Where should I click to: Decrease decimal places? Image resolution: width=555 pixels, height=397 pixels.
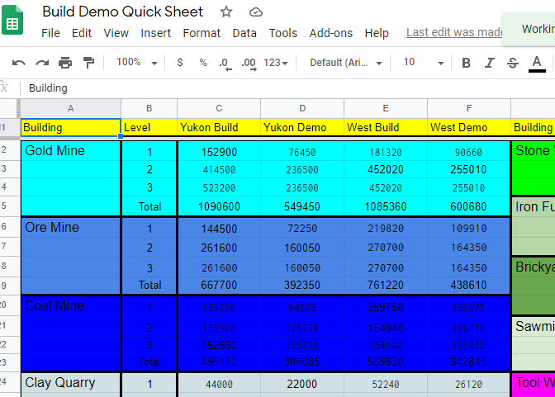(225, 64)
